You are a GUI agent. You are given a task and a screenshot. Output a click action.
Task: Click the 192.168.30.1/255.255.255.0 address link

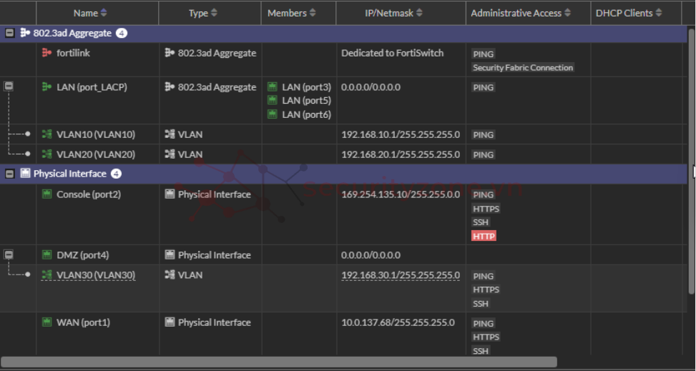pos(401,275)
